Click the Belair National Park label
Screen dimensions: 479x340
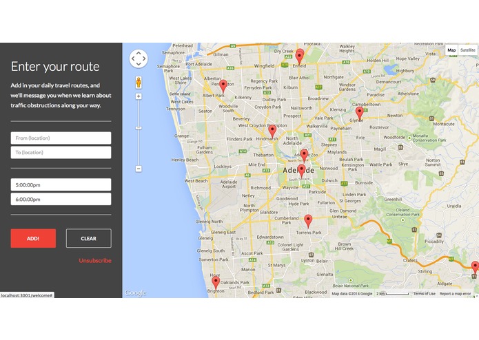pos(351,286)
